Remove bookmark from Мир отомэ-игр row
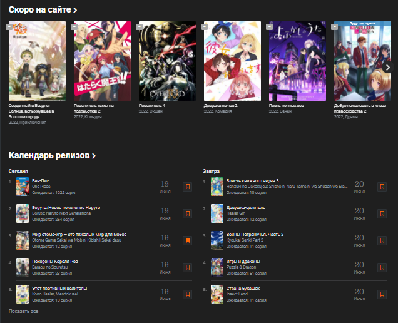The width and height of the screenshot is (398, 323). tap(188, 240)
